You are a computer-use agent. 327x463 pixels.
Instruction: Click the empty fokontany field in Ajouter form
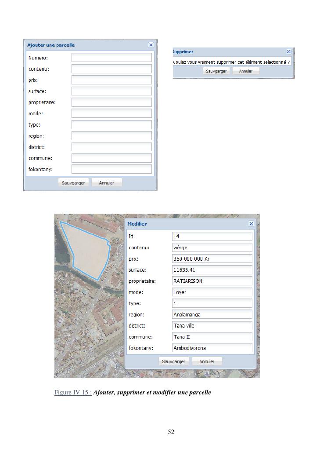point(111,169)
